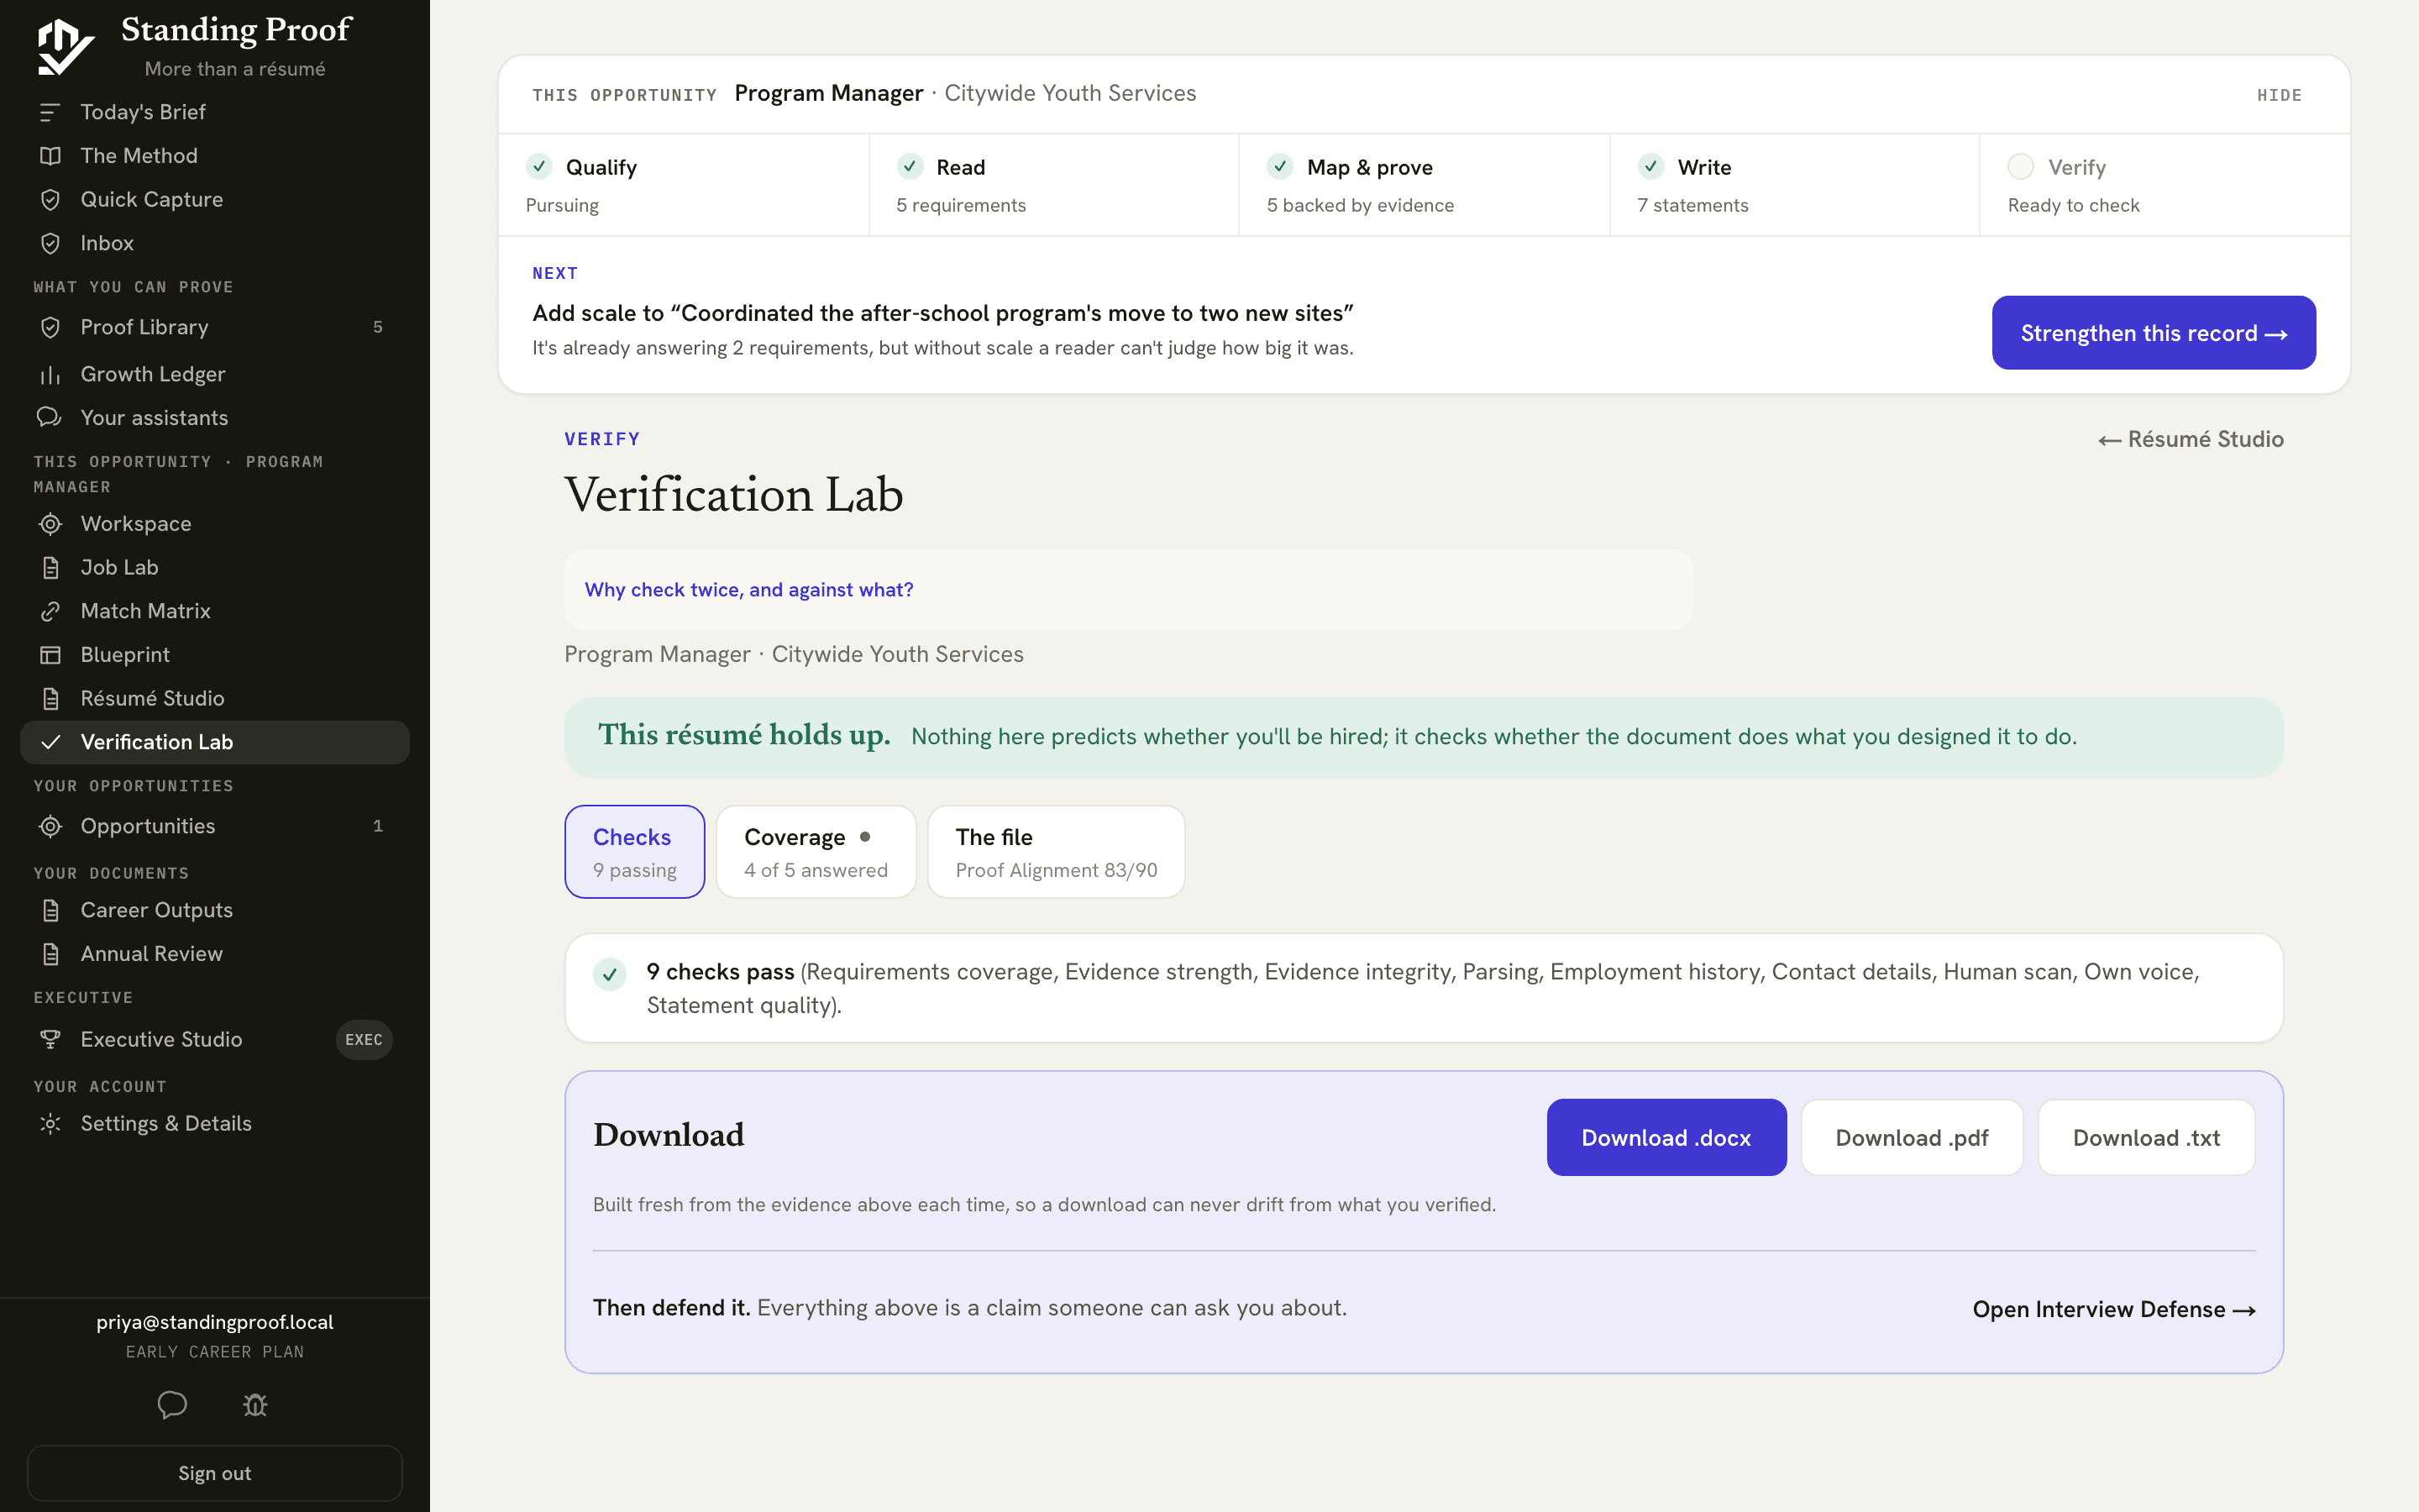Click the EARLY CAREER PLAN label
The image size is (2419, 1512).
click(215, 1352)
